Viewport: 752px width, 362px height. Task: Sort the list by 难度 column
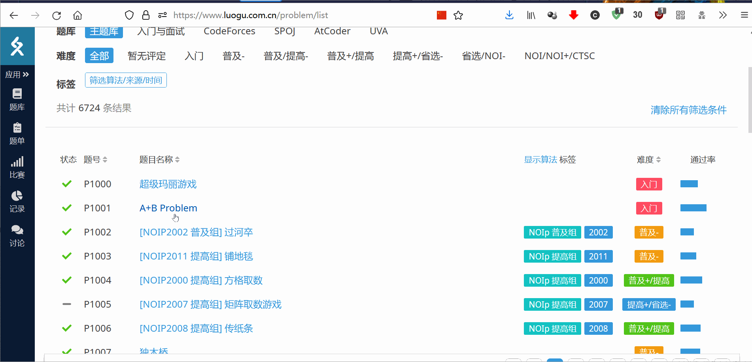coord(648,160)
